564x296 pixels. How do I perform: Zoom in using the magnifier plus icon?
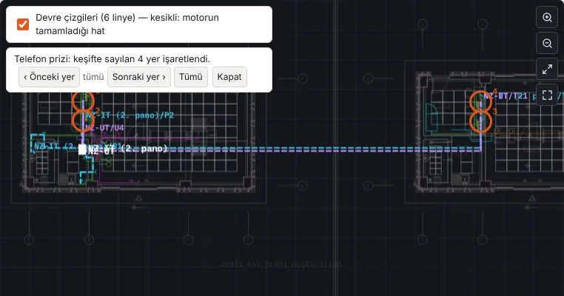click(547, 17)
